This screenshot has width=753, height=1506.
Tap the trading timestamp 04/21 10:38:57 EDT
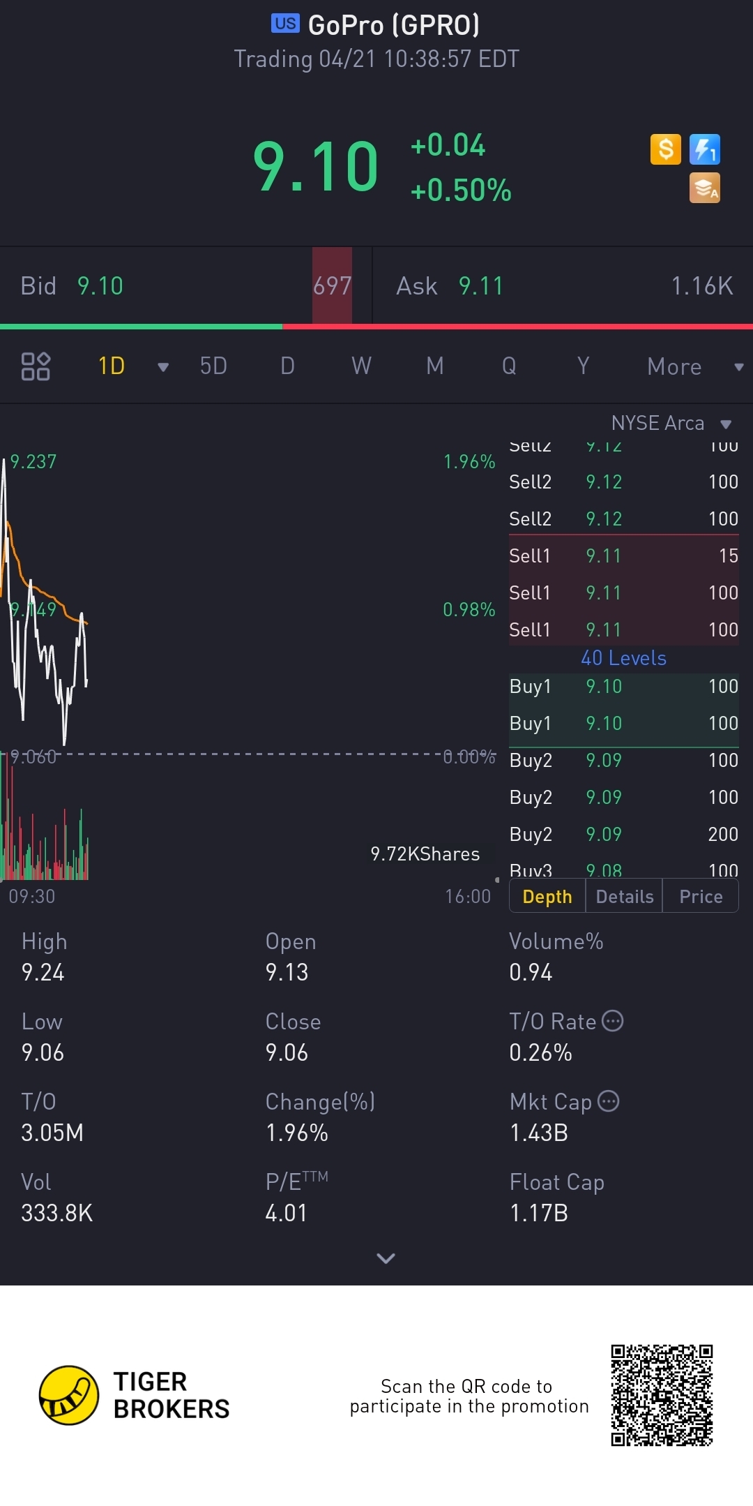point(419,59)
